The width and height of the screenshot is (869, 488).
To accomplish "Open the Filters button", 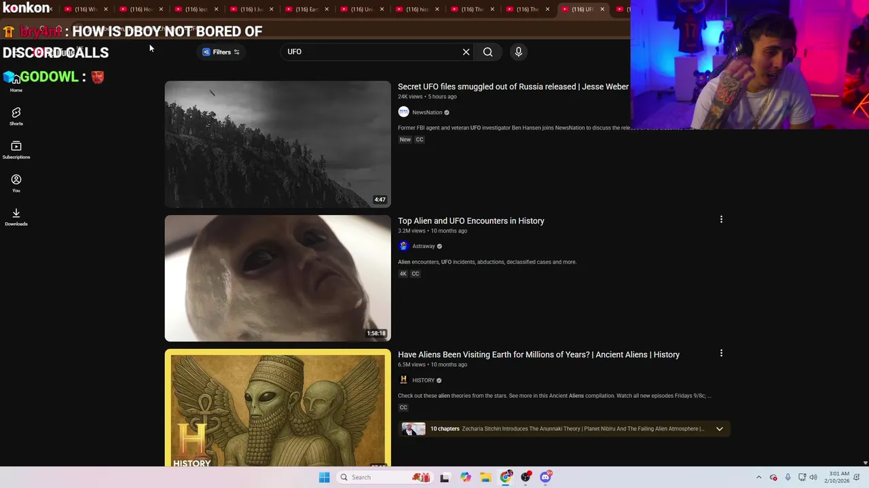I will 221,52.
